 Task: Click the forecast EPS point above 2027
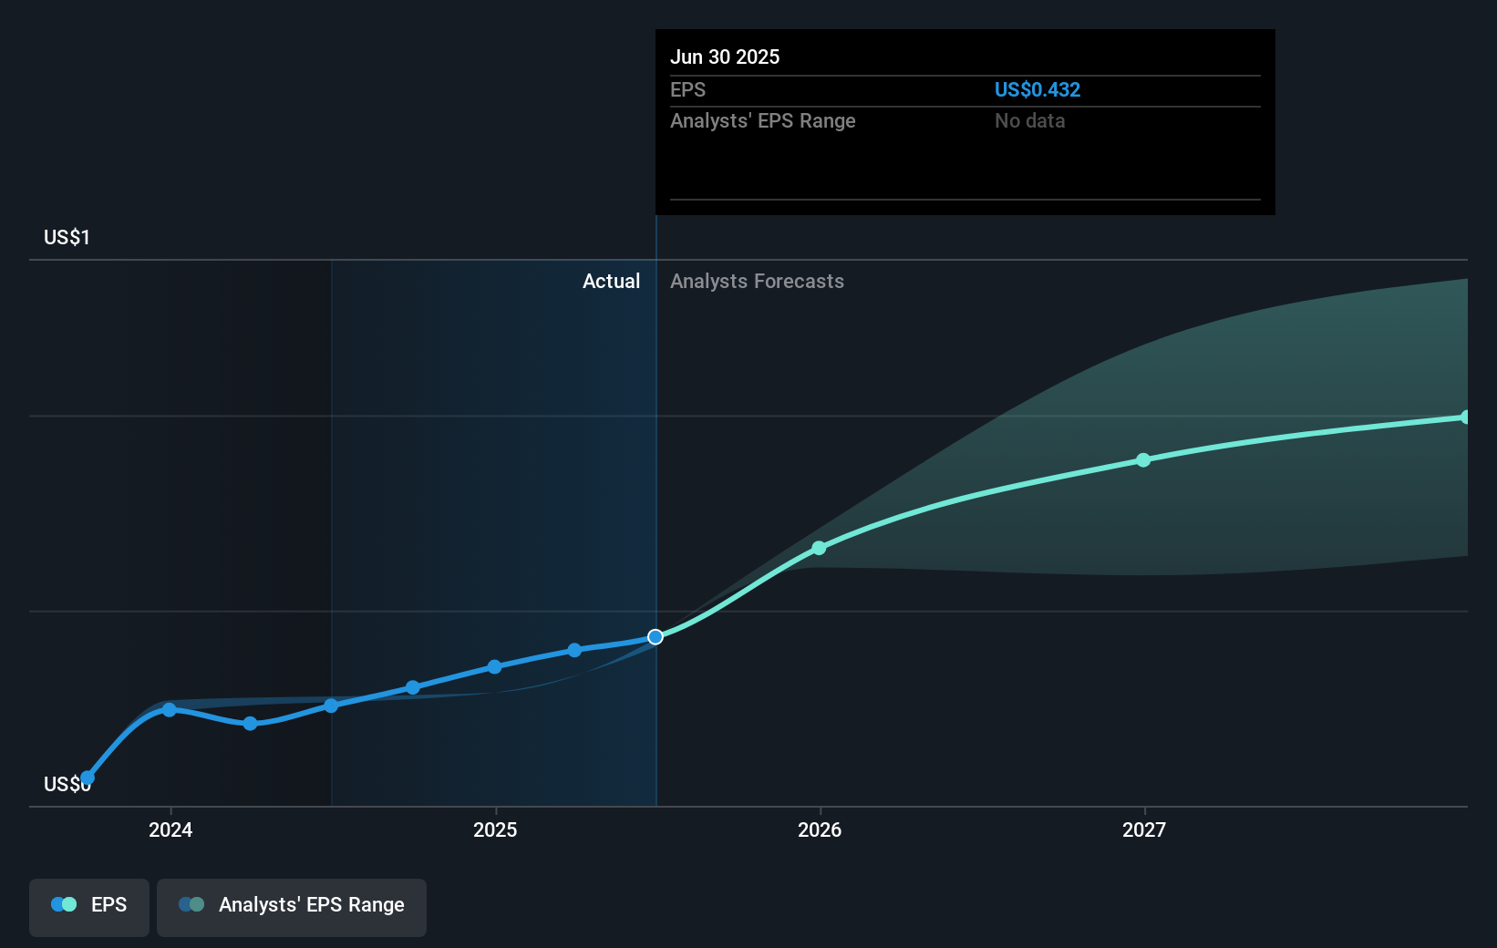coord(1143,460)
